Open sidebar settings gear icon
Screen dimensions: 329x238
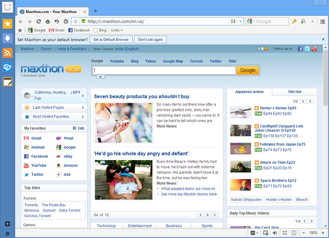[7, 234]
